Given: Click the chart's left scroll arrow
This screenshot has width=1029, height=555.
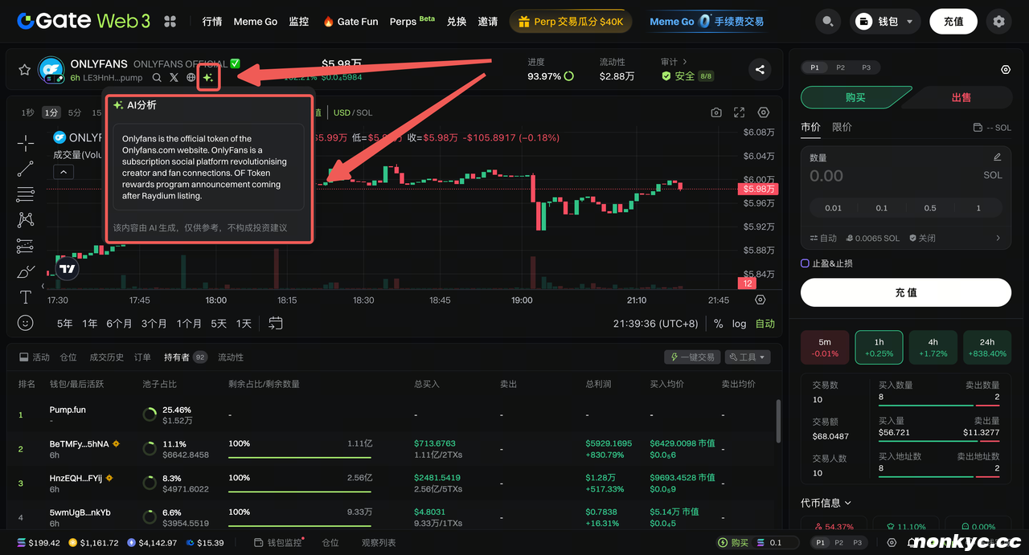Looking at the screenshot, I should (43, 286).
